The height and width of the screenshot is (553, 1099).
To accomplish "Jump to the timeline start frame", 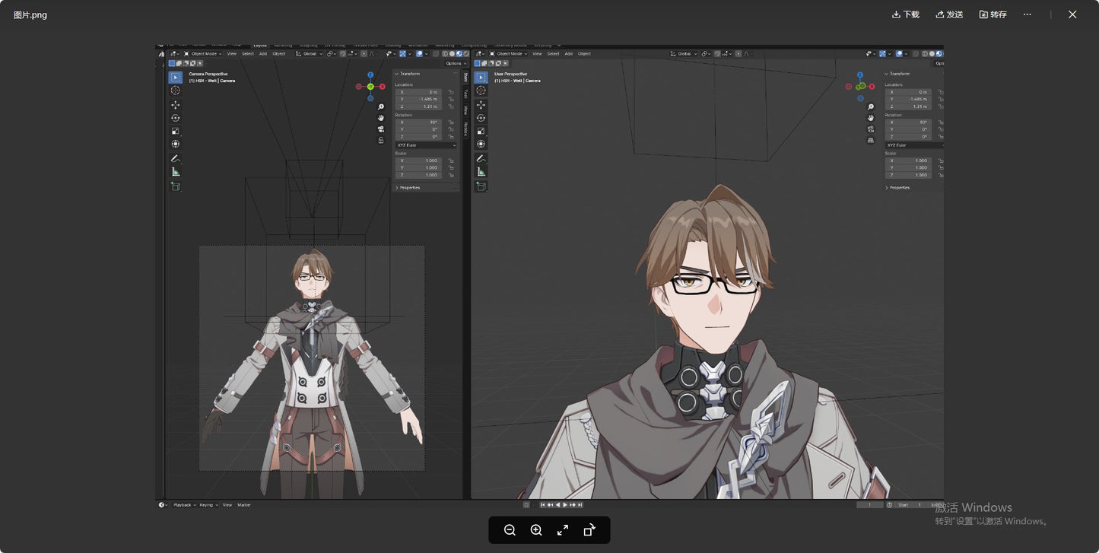I will coord(542,505).
